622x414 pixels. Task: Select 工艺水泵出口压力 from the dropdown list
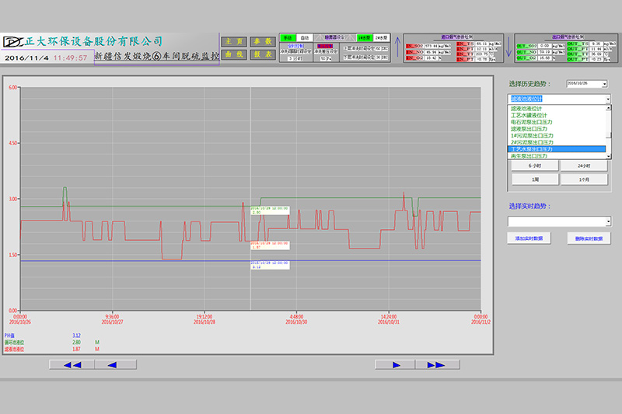click(557, 149)
